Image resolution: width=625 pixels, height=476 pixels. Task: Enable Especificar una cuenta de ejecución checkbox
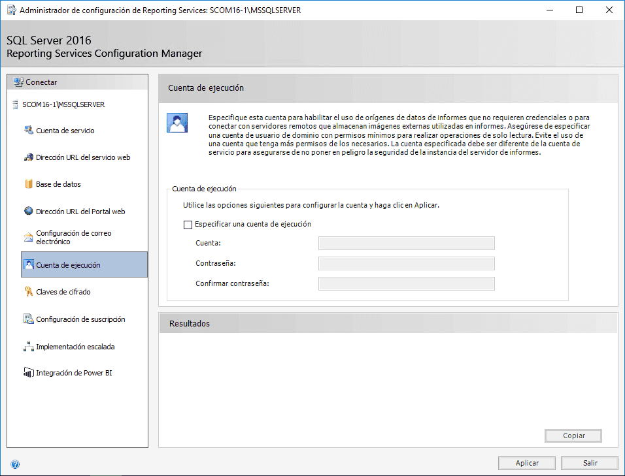(x=188, y=225)
